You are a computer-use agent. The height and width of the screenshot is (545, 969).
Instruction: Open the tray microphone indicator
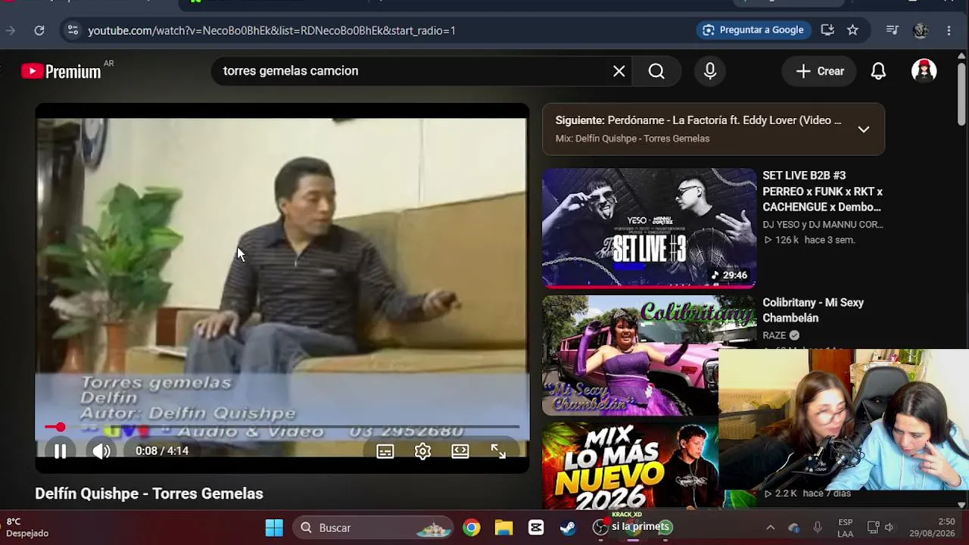[x=818, y=528]
